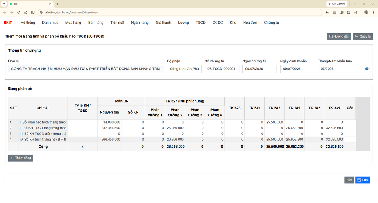Select row III. Số KH TSCĐ giảm

coord(43,134)
